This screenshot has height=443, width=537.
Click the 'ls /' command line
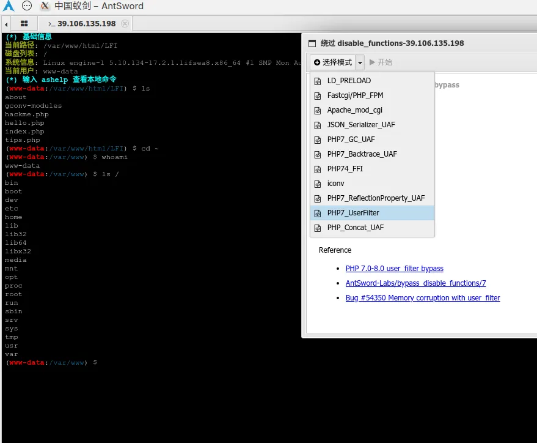(62, 174)
